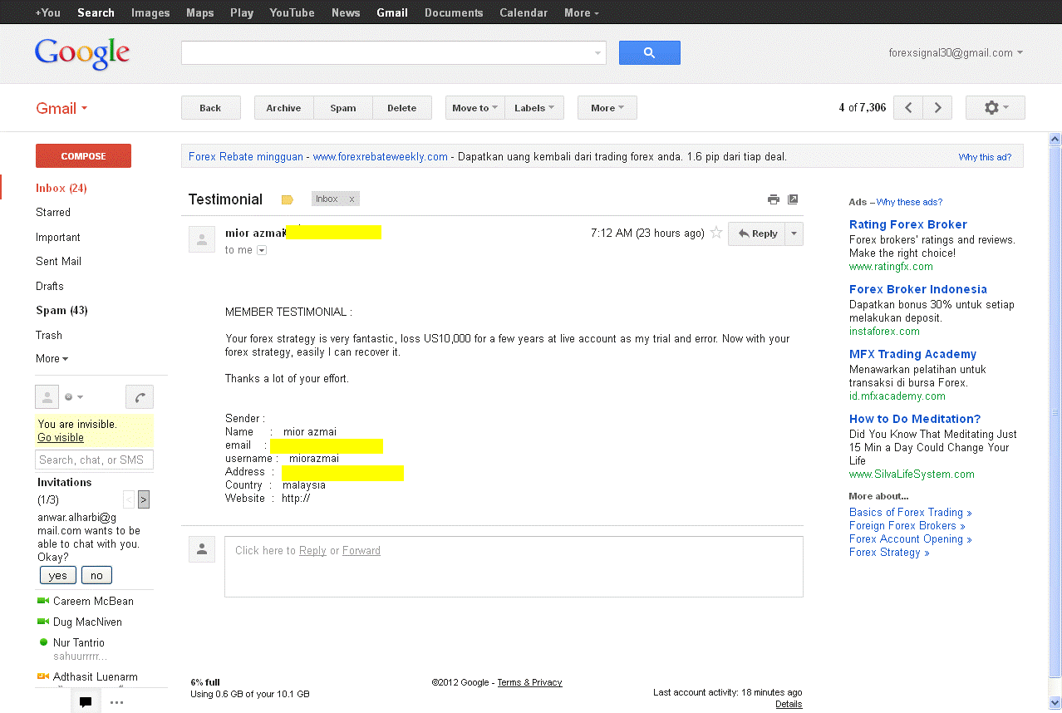Viewport: 1062px width, 713px height.
Task: Open YouTube in the Google bar
Action: (292, 12)
